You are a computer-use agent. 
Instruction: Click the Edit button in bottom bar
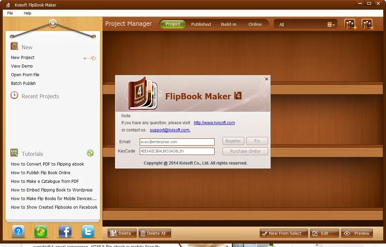point(324,233)
